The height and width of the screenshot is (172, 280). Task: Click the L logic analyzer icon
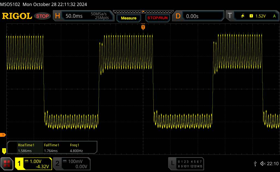tap(172, 163)
